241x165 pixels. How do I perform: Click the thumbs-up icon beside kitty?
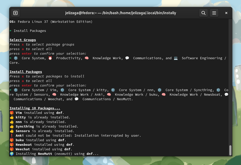(x=12, y=117)
